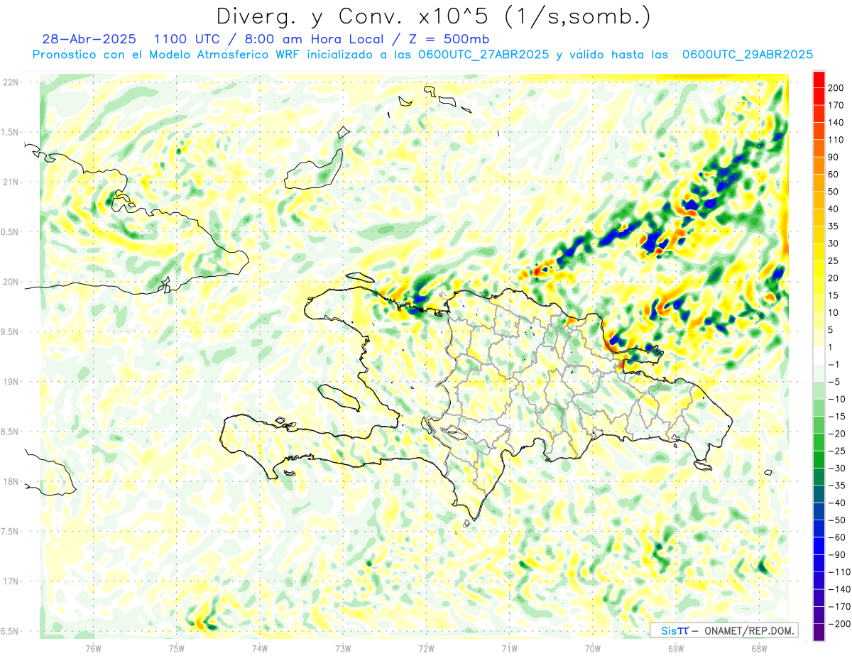Viewport: 852px width, 658px height.
Task: Click the '18N' latitude label
Action: tap(10, 482)
